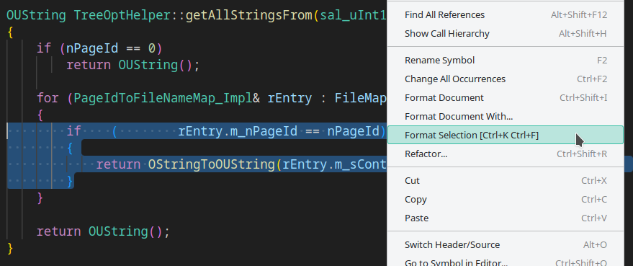Click OStringToOUString call in return line
Viewport: 633px width, 266px height.
212,164
